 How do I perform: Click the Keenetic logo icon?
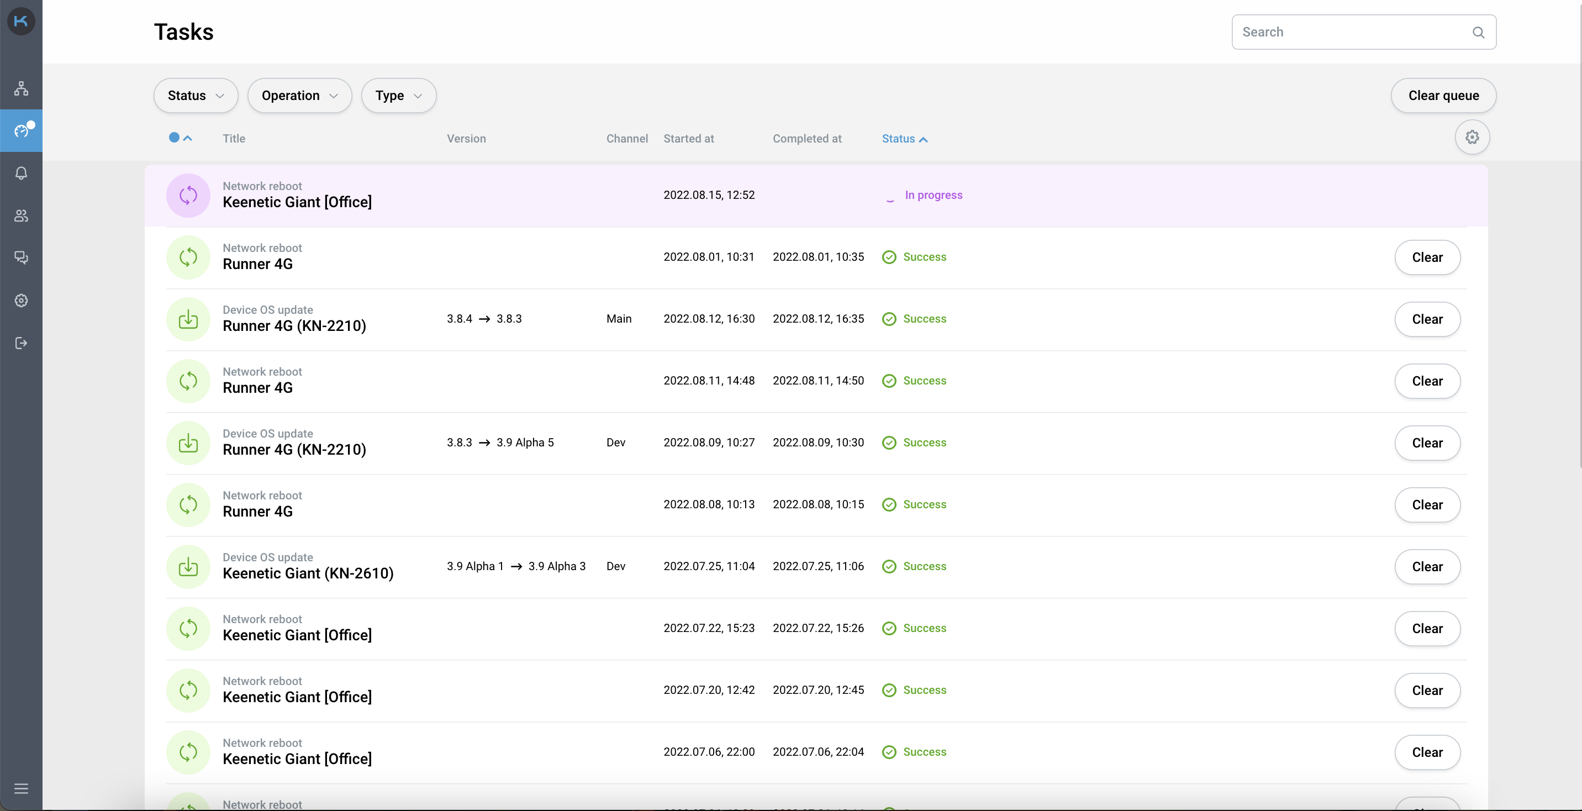[21, 22]
